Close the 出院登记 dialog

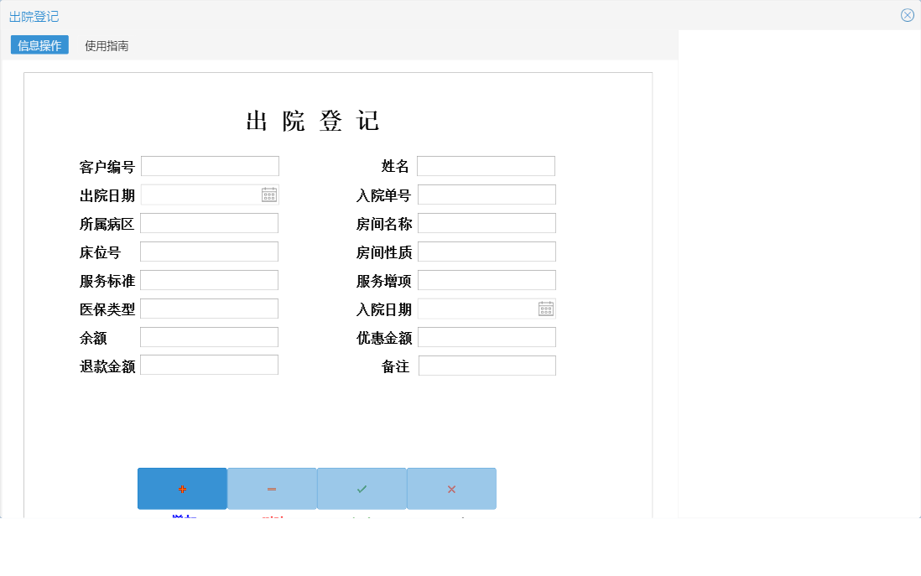tap(907, 14)
